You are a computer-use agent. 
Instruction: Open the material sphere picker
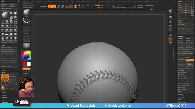click(27, 46)
